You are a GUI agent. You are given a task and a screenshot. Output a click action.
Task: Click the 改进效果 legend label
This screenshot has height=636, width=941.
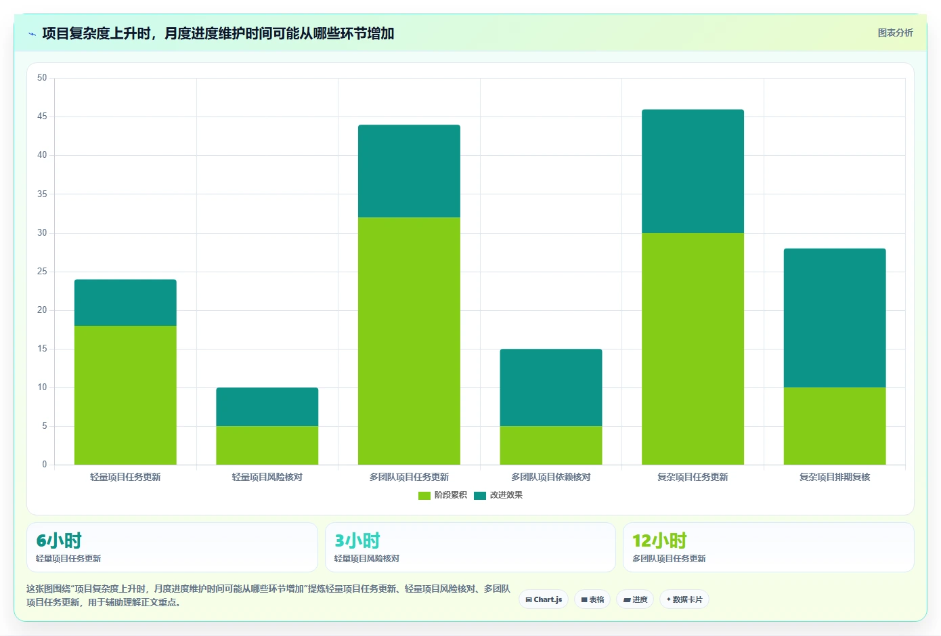coord(506,495)
